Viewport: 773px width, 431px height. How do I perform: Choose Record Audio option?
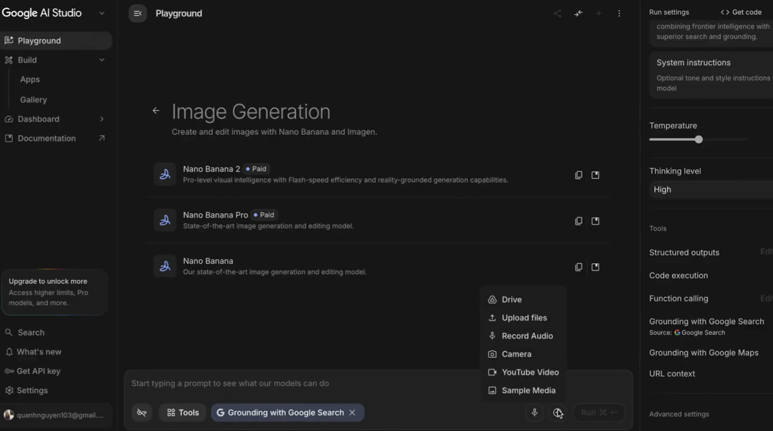click(524, 336)
